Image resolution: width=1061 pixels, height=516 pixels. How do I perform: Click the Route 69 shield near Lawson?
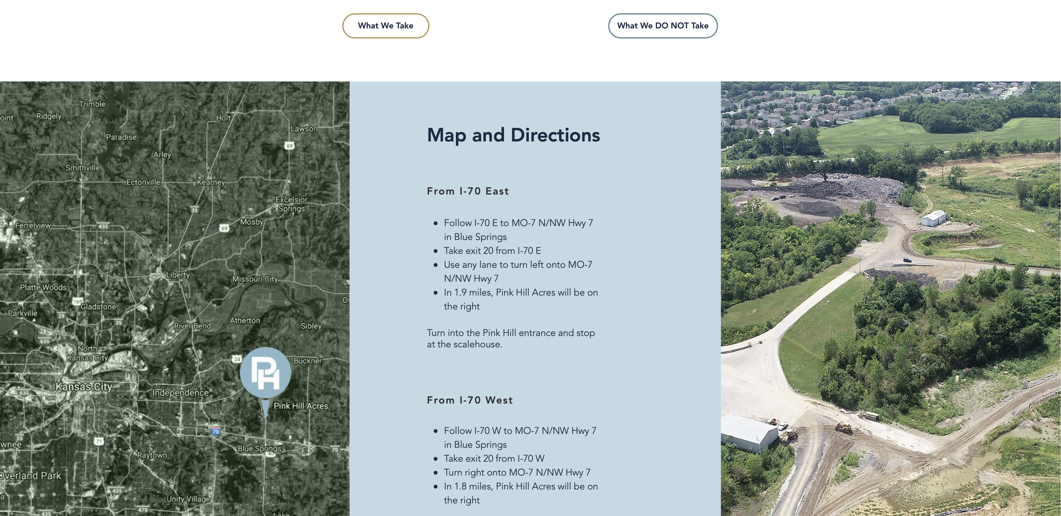[290, 145]
